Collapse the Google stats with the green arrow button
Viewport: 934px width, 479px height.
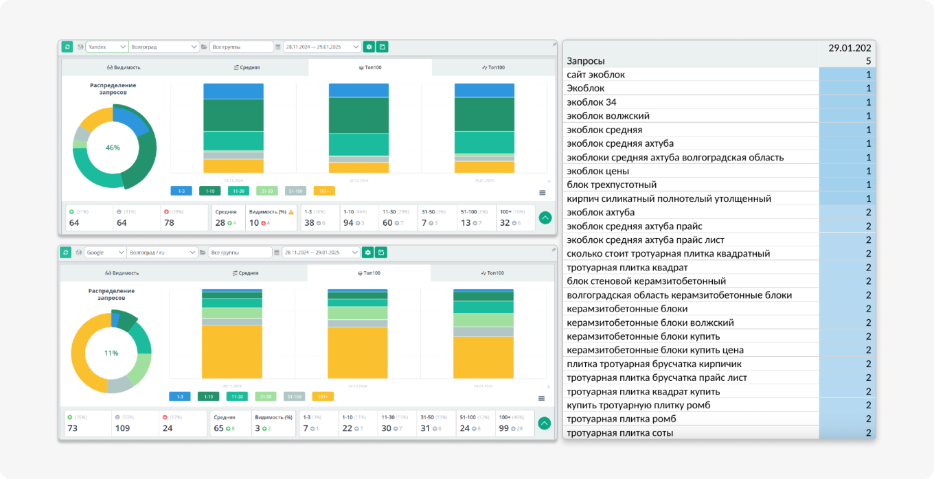(545, 423)
